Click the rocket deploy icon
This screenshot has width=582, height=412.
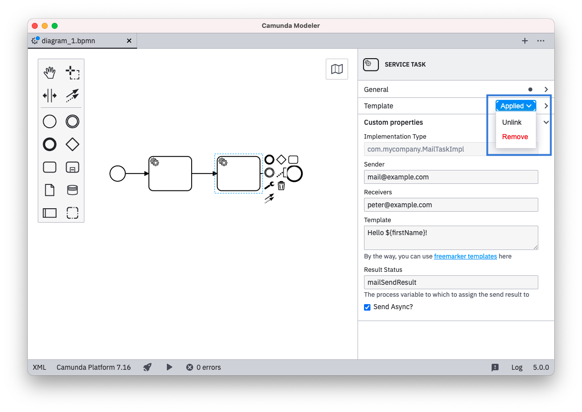(147, 367)
